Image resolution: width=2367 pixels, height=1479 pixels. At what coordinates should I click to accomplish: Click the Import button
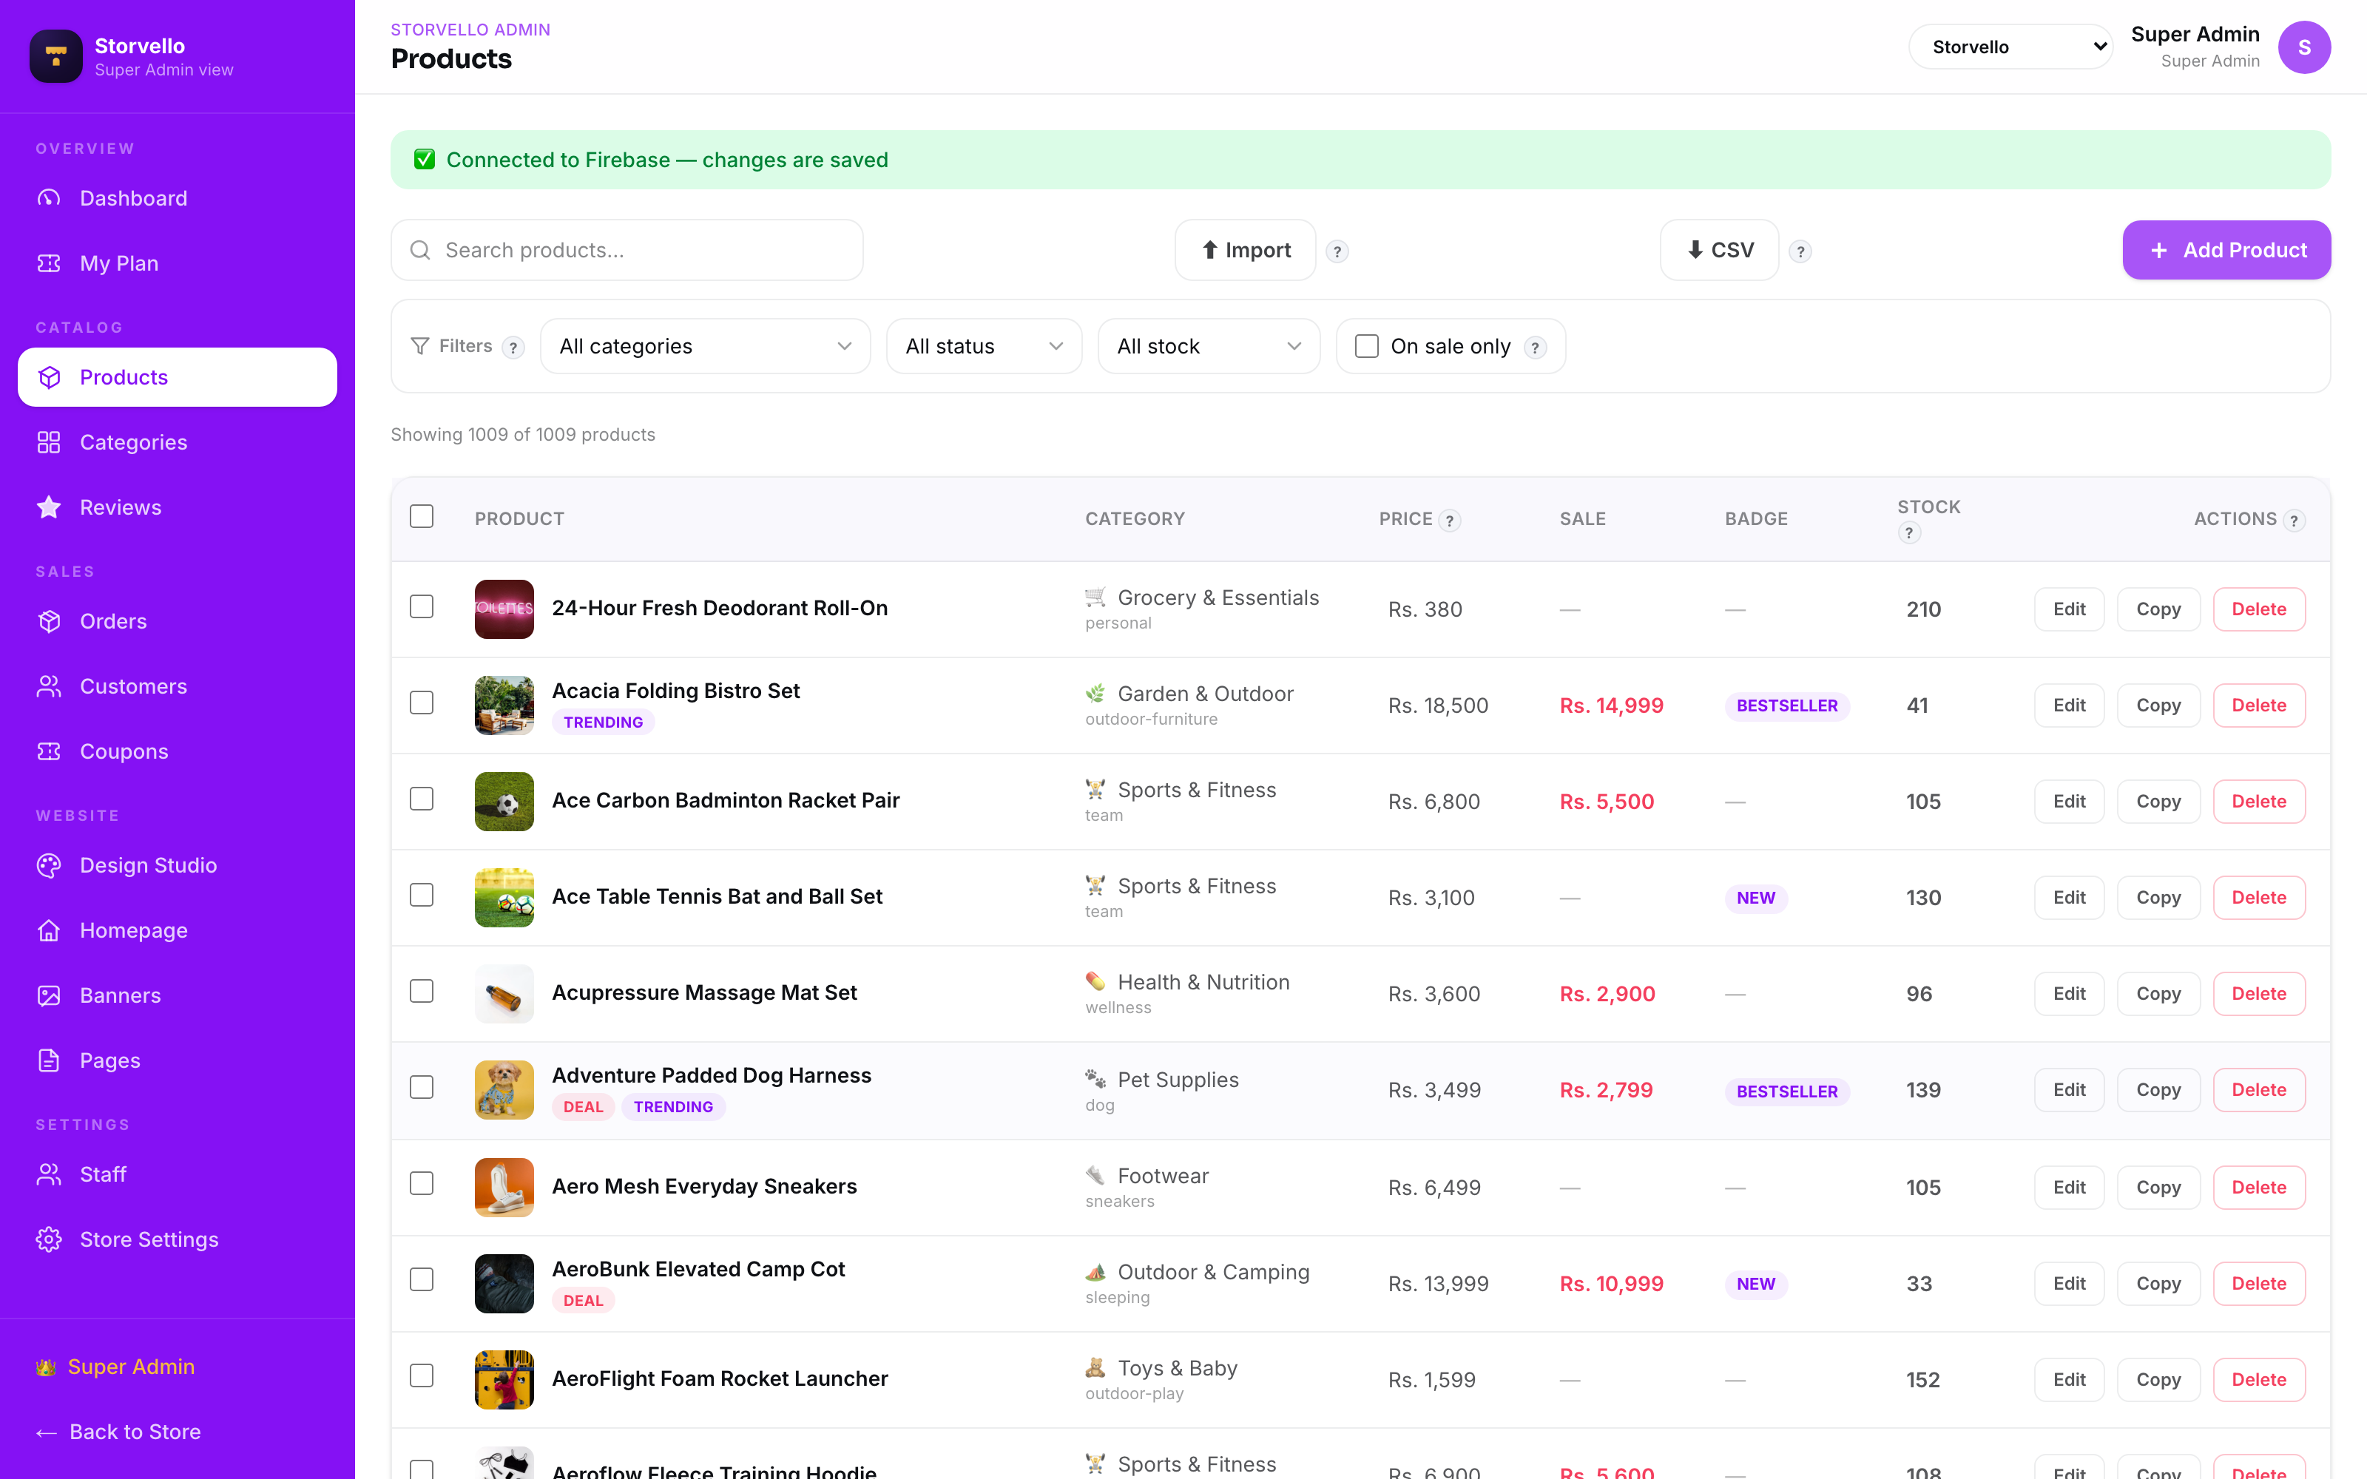click(x=1245, y=251)
